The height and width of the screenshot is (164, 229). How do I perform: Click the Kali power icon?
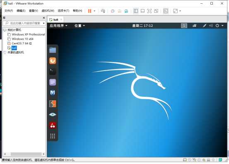(217, 26)
